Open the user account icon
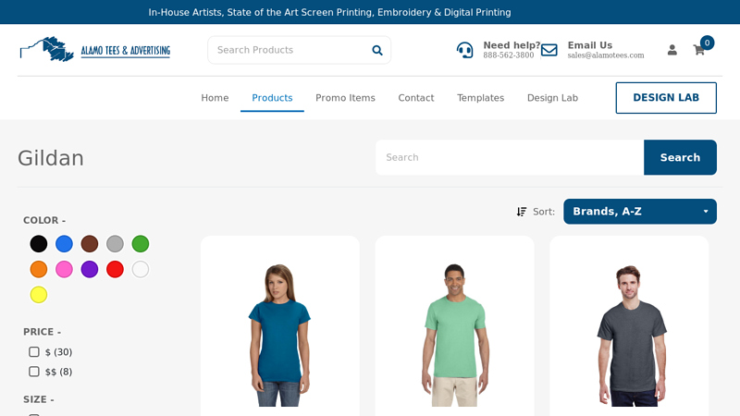The image size is (740, 416). 672,50
